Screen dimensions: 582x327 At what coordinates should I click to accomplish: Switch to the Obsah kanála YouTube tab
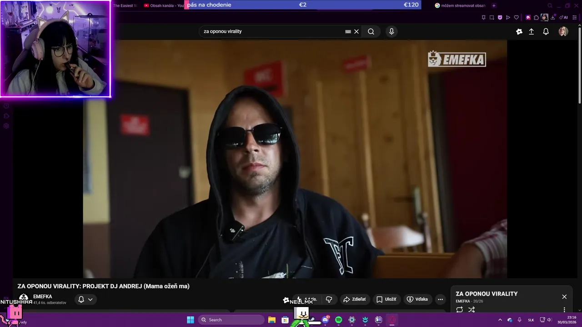click(163, 5)
